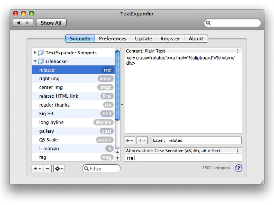Click the snippet list scrollbar thumb
The width and height of the screenshot is (274, 205).
point(117,85)
